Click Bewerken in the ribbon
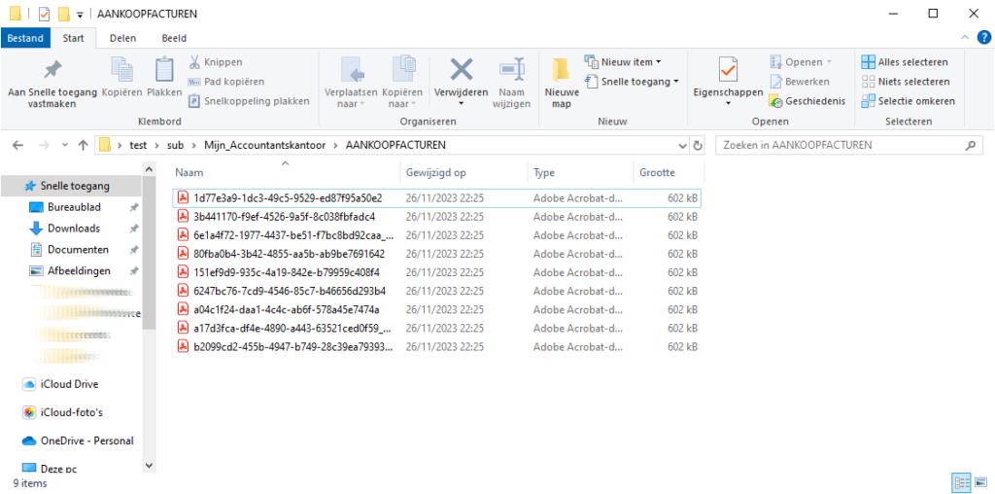The height and width of the screenshot is (494, 995). (x=800, y=82)
